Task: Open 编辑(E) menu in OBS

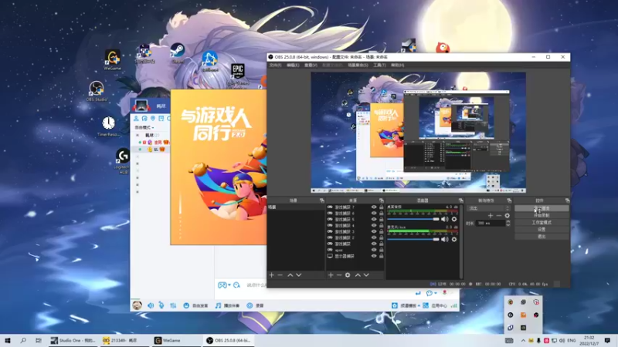Action: coord(293,66)
